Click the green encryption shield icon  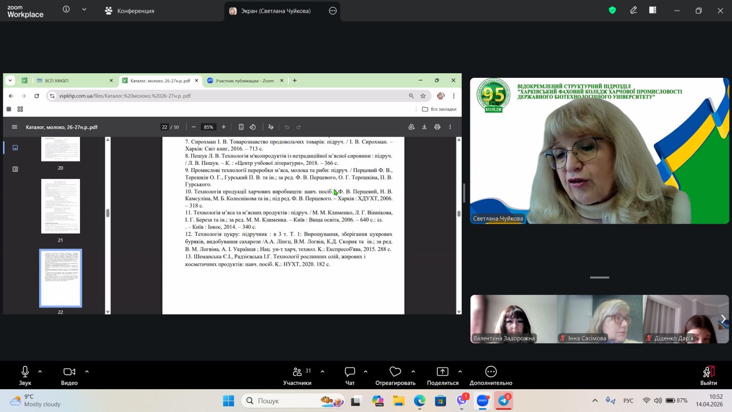[612, 10]
